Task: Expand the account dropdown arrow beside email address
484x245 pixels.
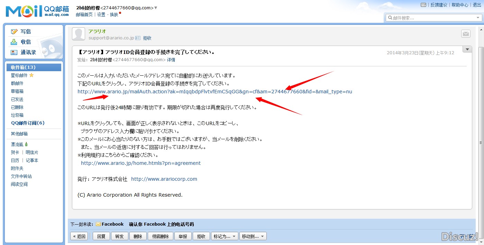Action: point(156,8)
